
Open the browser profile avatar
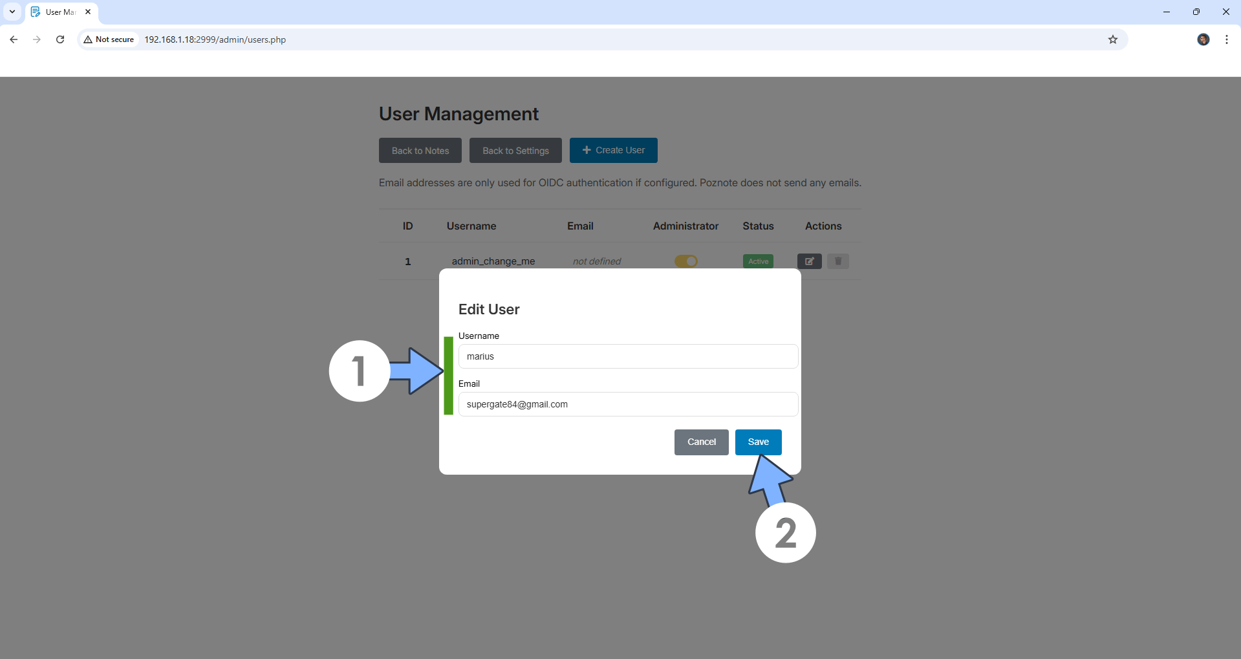click(x=1203, y=39)
